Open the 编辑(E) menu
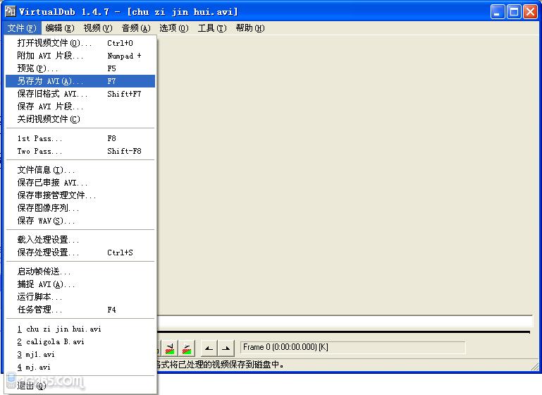 [x=60, y=28]
